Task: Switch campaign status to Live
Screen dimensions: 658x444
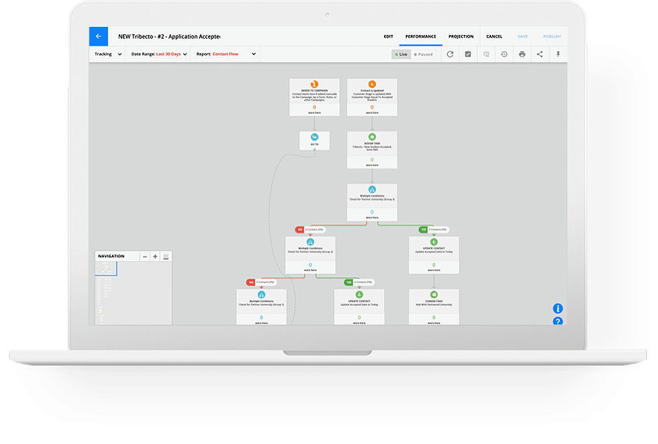Action: pyautogui.click(x=402, y=54)
